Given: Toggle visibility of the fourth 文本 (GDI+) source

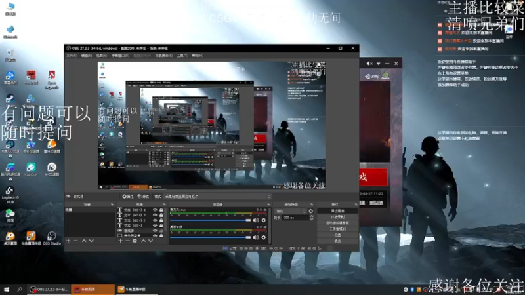Looking at the screenshot, I should tap(155, 226).
